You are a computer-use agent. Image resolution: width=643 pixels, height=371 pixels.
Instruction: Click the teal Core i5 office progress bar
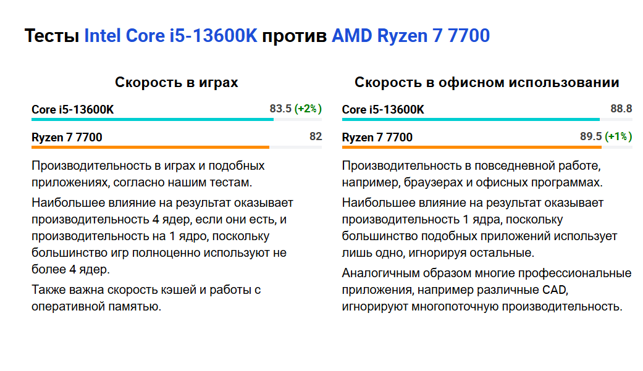click(x=470, y=119)
